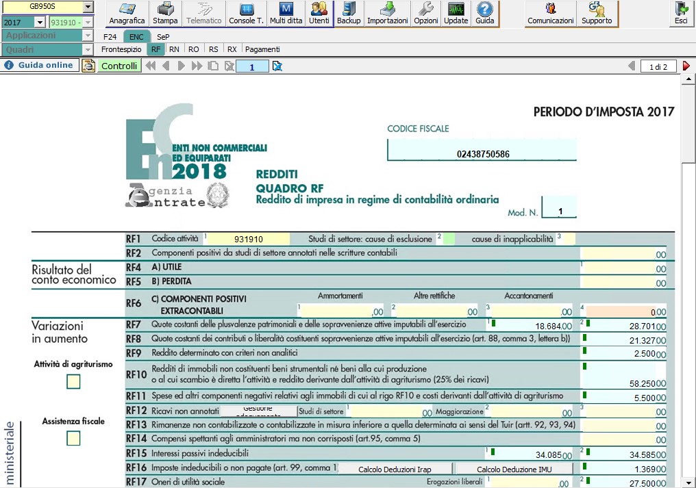Click RF10 value 58.250
The image size is (696, 488).
click(626, 376)
